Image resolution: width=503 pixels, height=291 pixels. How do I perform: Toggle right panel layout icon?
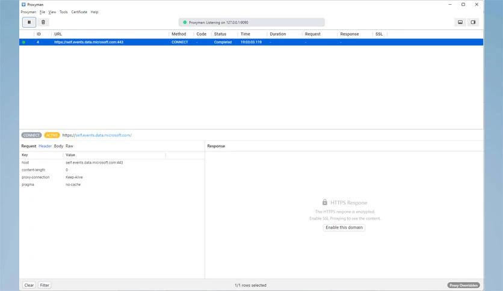click(473, 22)
